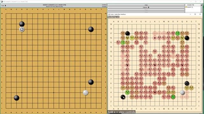Click the Control cheater label in KGS header
Image resolution: width=204 pixels, height=114 pixels.
[104, 6]
